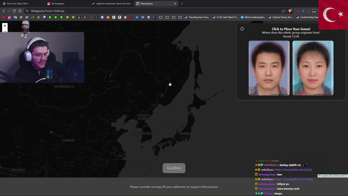Open the X (Twitter) bookmark icon
This screenshot has width=348, height=196.
tap(96, 17)
